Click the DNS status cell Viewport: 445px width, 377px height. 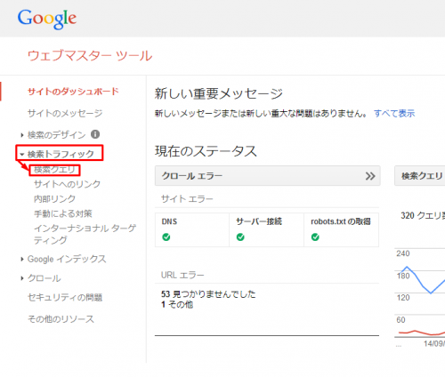(x=192, y=229)
